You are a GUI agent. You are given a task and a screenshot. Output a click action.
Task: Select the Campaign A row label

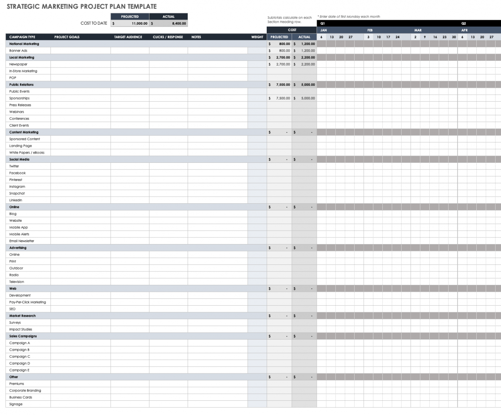coord(19,343)
